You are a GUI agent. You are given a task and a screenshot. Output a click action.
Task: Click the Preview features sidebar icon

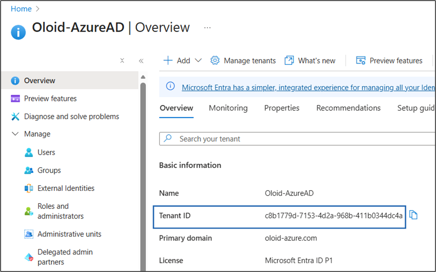click(15, 99)
